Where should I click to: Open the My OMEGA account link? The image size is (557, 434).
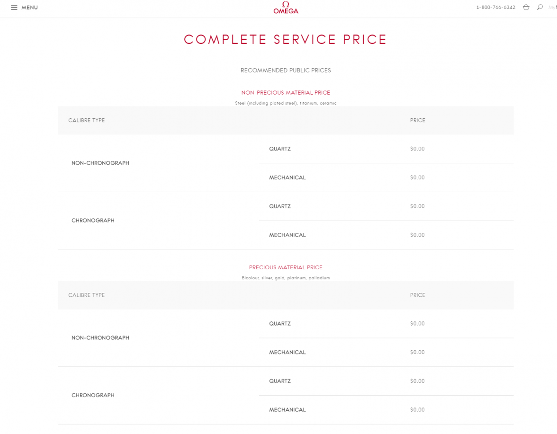click(553, 7)
